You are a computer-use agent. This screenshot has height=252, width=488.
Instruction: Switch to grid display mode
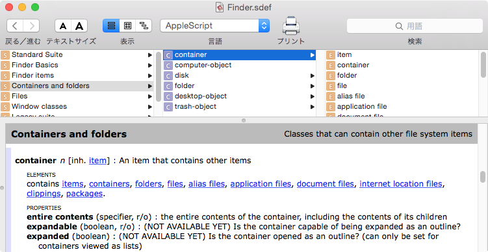(x=127, y=26)
